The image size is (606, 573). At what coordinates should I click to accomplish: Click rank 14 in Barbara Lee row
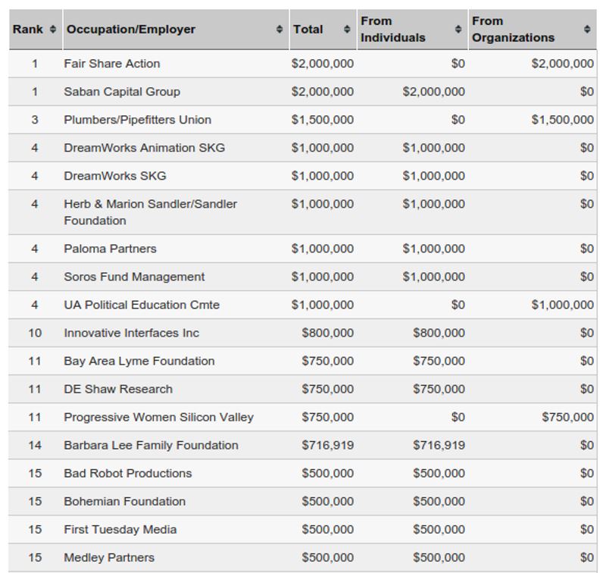point(35,446)
